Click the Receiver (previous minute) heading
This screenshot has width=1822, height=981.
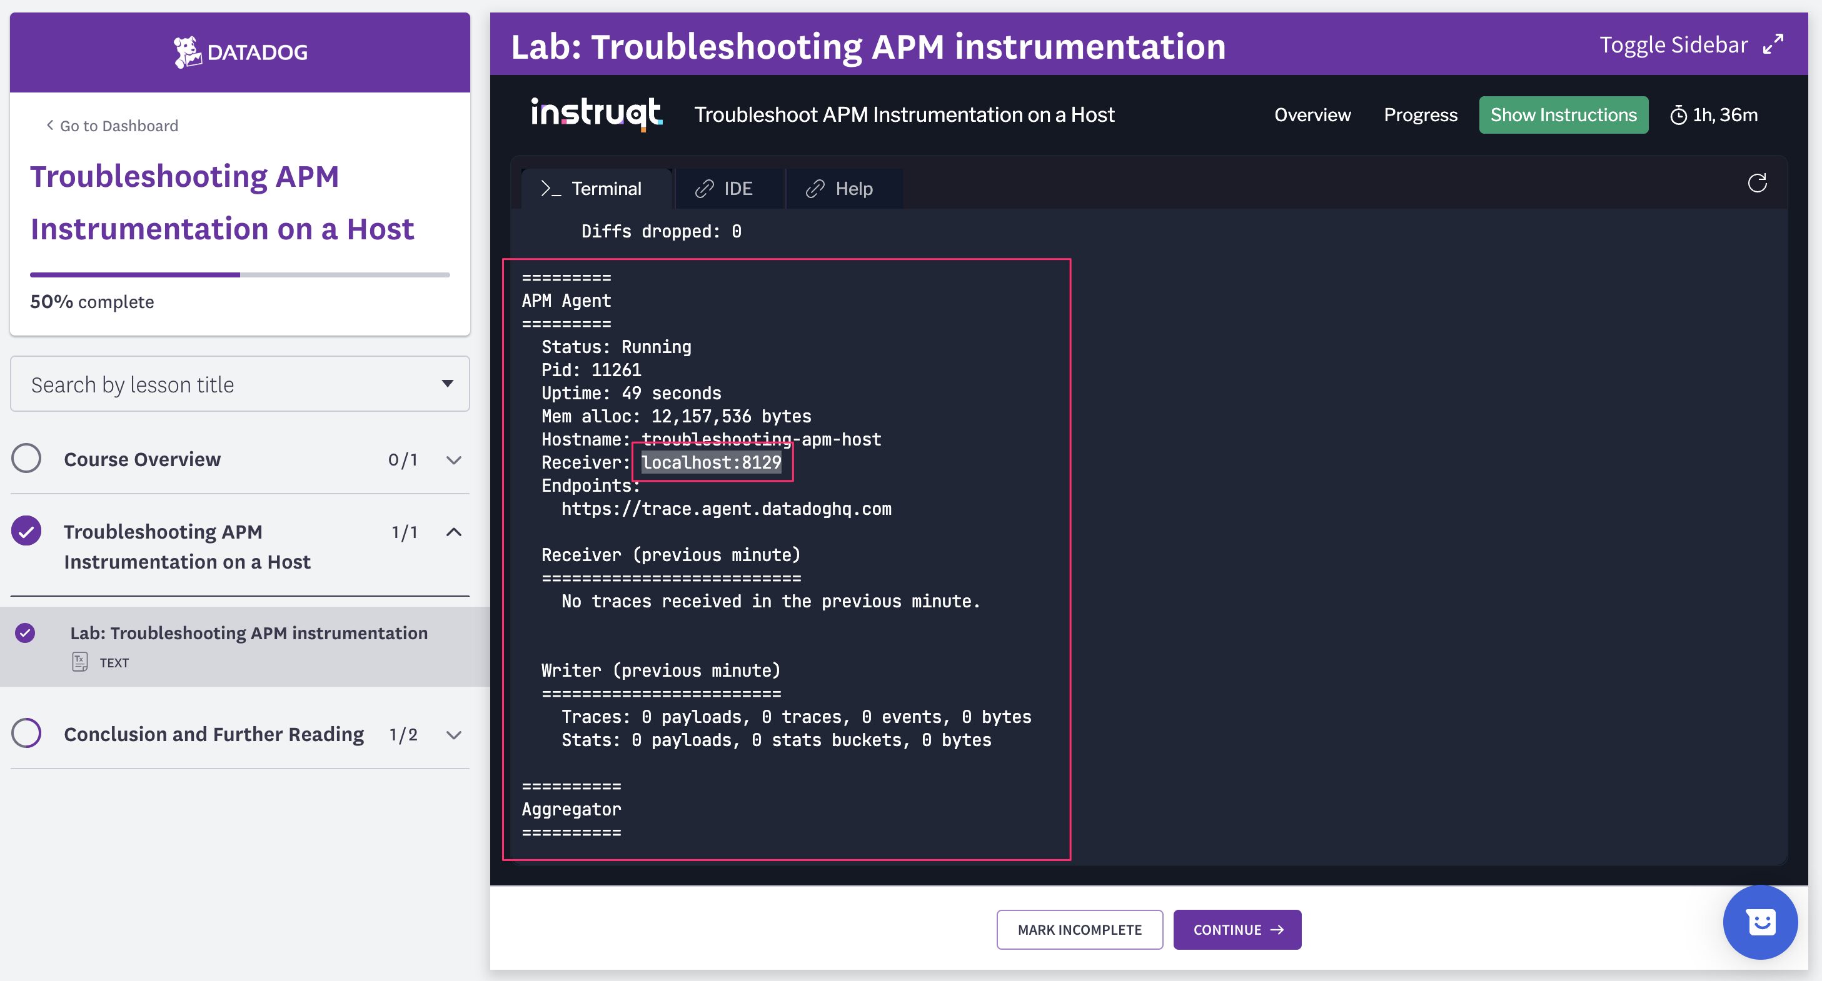670,555
